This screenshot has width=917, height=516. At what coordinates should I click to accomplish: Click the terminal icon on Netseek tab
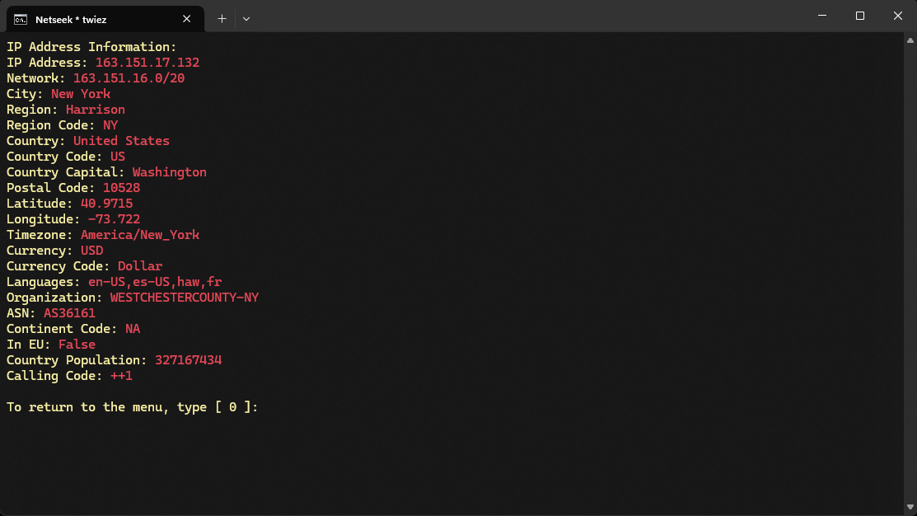point(21,19)
